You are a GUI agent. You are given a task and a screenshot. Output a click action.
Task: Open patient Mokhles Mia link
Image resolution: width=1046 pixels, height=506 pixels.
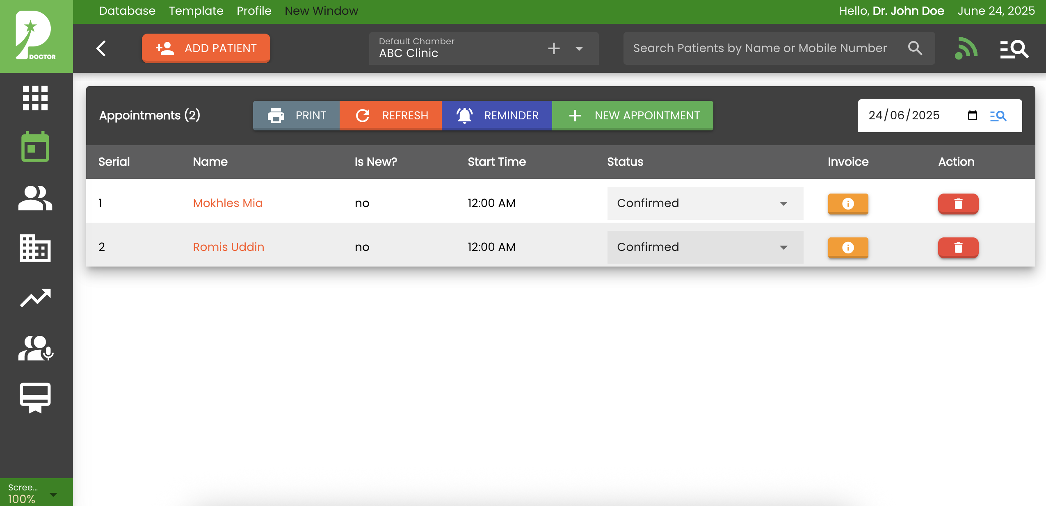[228, 203]
